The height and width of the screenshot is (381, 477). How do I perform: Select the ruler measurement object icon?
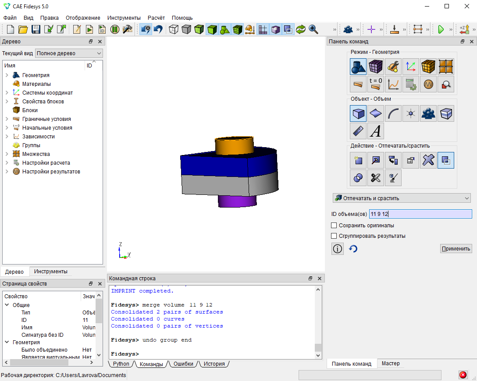(x=358, y=131)
